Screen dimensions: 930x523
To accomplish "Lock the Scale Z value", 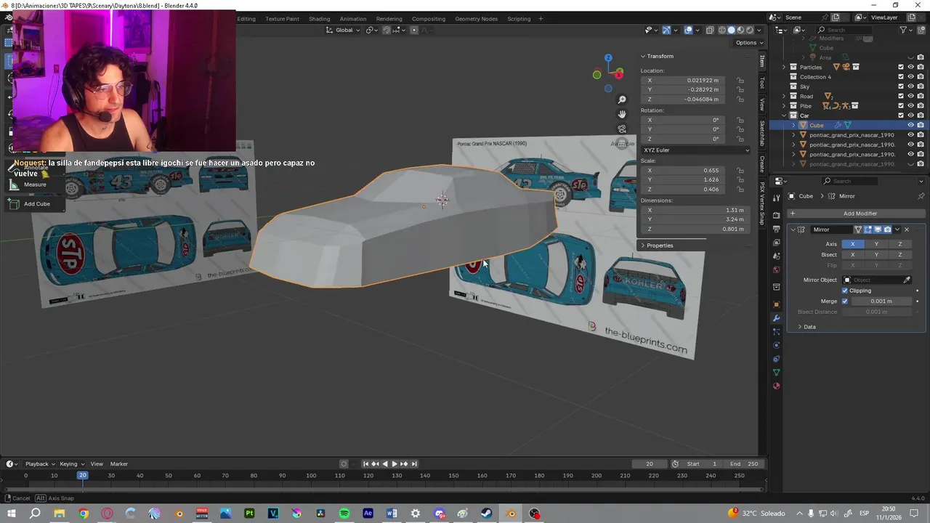I will (740, 190).
